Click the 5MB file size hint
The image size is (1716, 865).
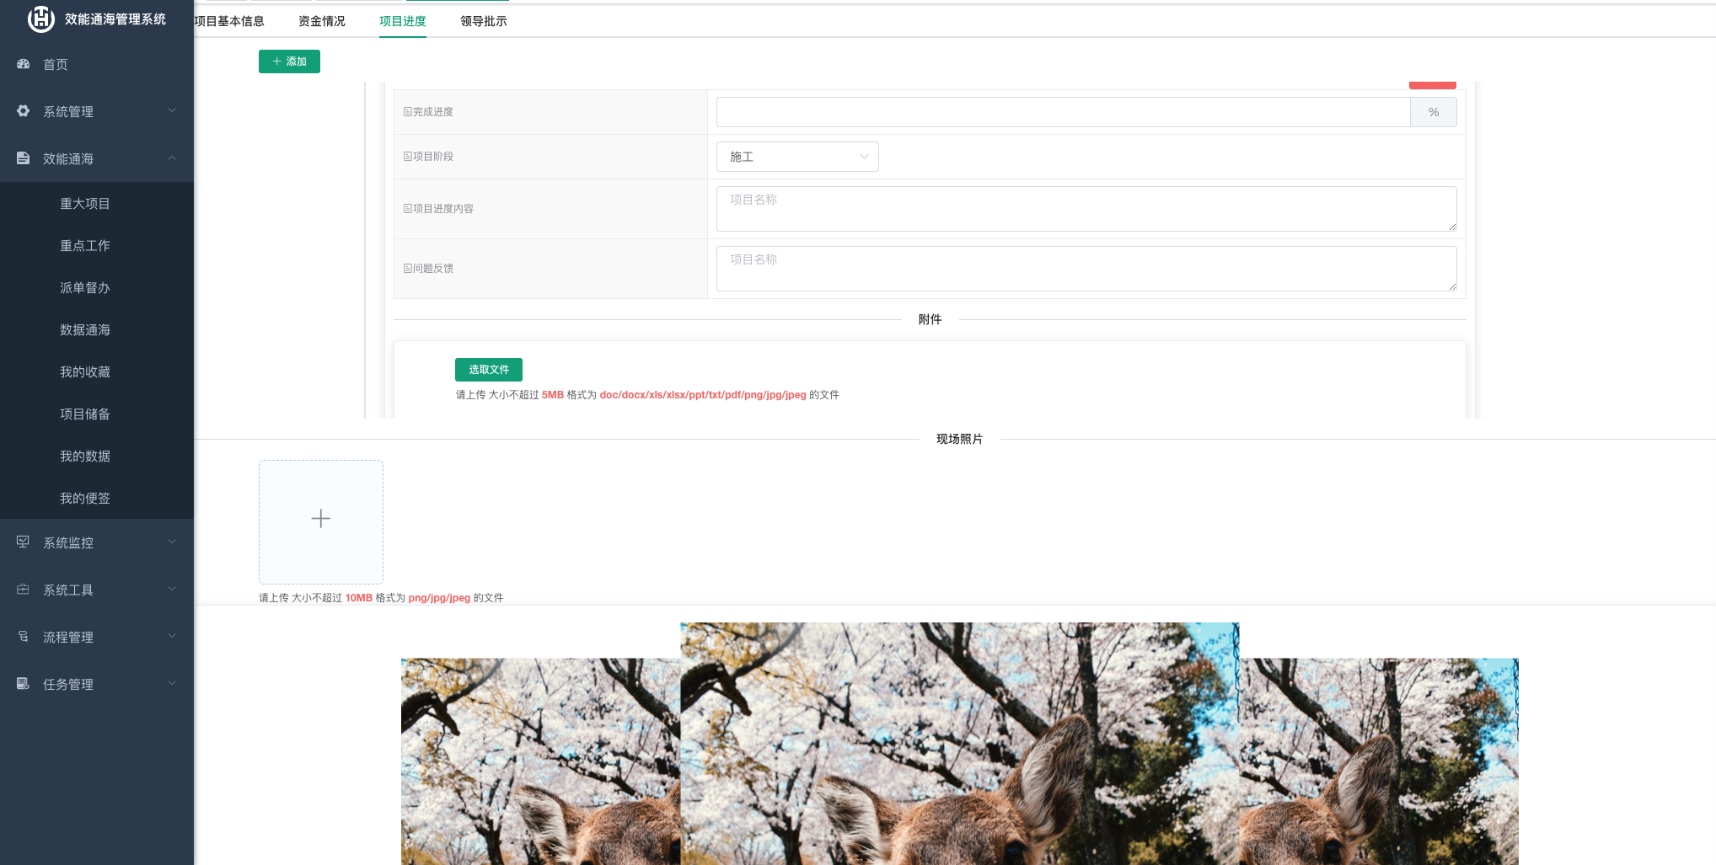[553, 395]
